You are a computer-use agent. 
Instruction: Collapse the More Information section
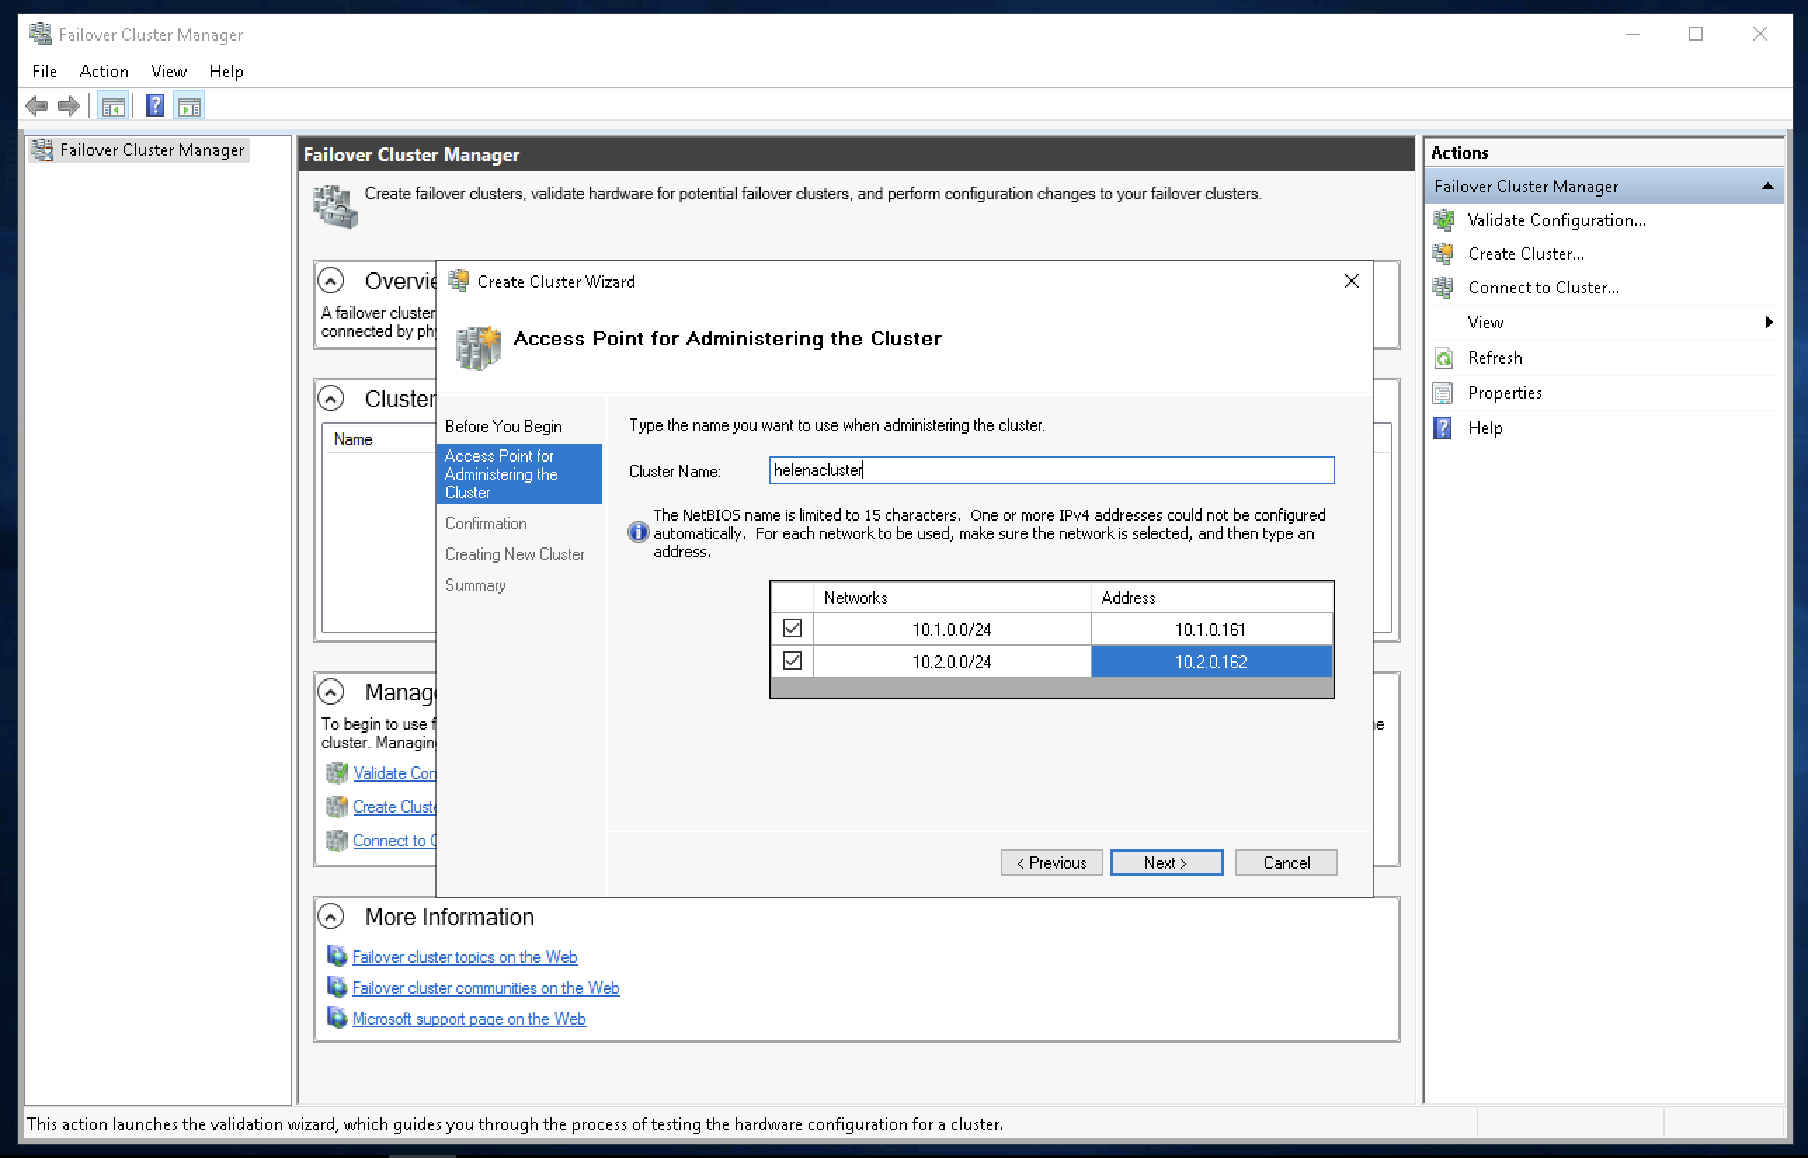pos(331,917)
